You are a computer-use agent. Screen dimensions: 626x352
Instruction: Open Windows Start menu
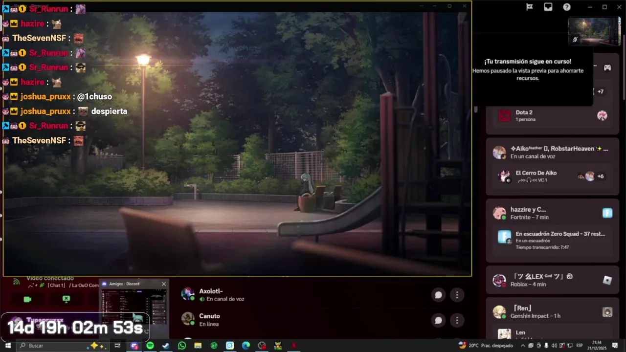tap(8, 346)
